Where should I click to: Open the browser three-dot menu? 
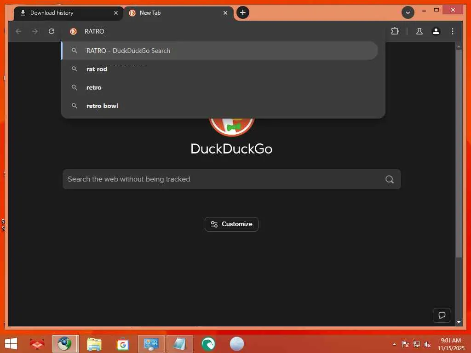coord(453,31)
